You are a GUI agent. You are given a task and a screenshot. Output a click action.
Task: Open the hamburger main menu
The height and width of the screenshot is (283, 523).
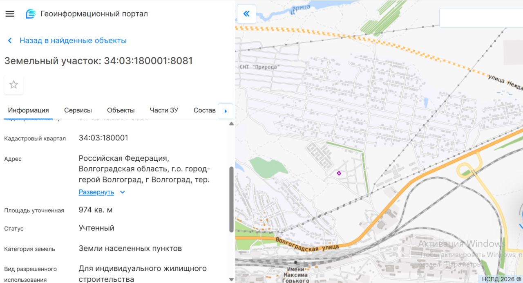pos(10,14)
